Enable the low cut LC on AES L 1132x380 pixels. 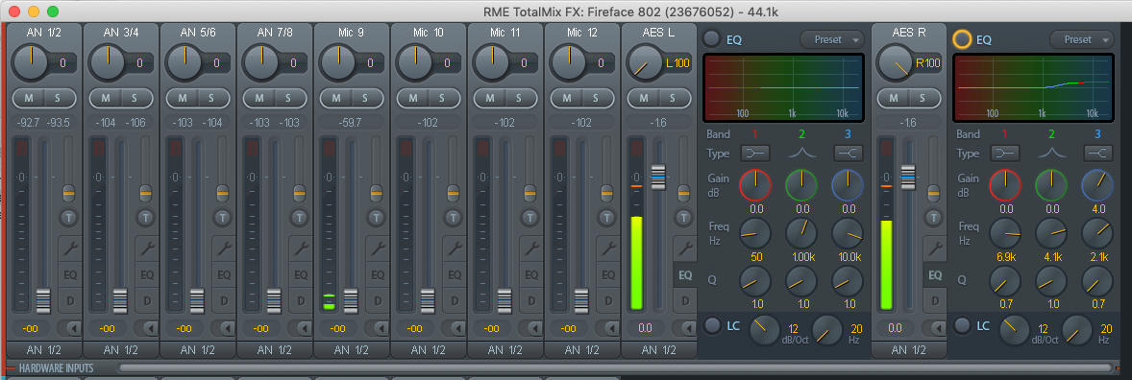(x=713, y=325)
